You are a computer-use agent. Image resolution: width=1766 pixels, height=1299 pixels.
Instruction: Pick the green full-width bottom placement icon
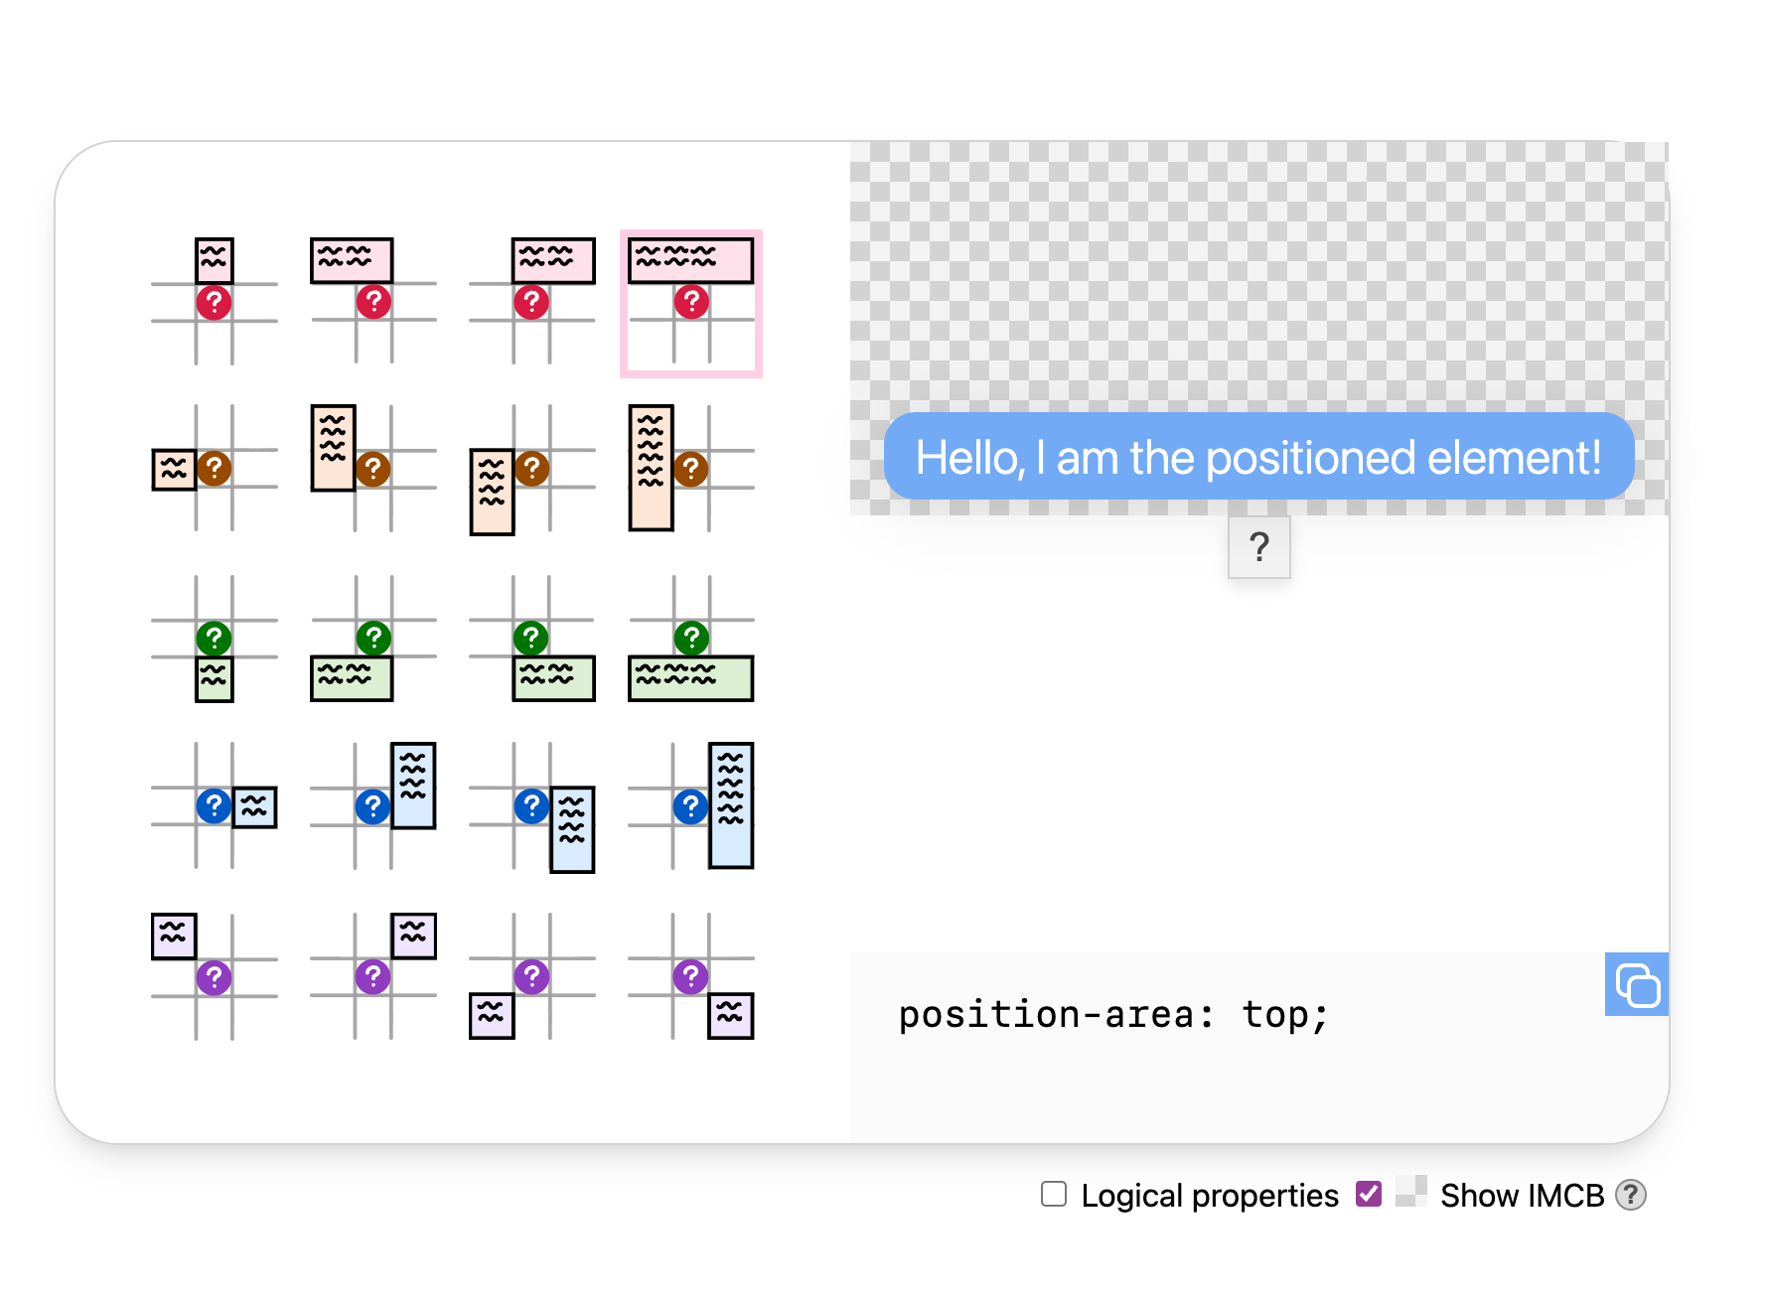tap(690, 639)
